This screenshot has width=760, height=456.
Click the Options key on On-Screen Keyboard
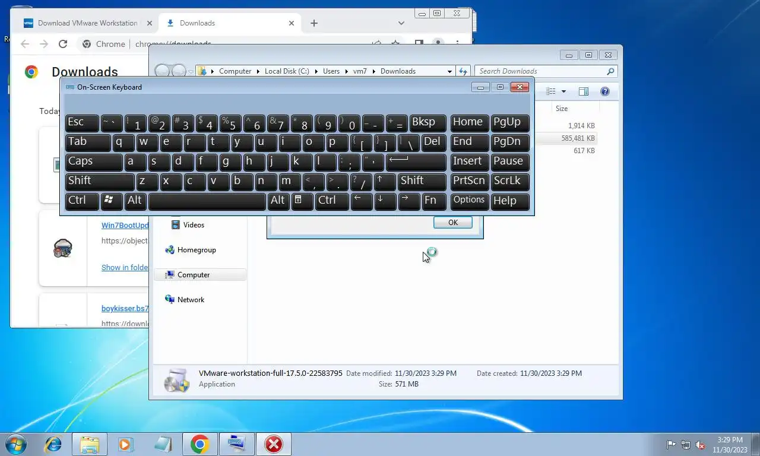coord(470,201)
